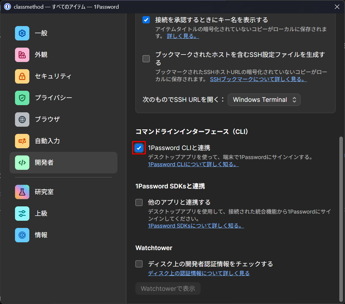The width and height of the screenshot is (345, 304).
Task: Select the 開発者 menu item label
Action: 44,163
